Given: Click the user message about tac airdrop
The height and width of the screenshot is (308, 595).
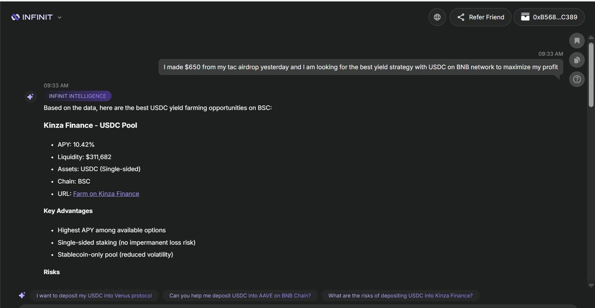Looking at the screenshot, I should (361, 67).
